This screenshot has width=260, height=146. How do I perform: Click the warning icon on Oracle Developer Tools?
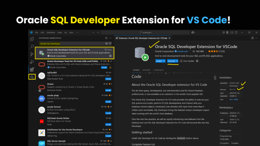pyautogui.click(x=110, y=67)
